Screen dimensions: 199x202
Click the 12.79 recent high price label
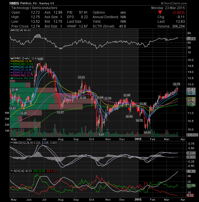(177, 84)
